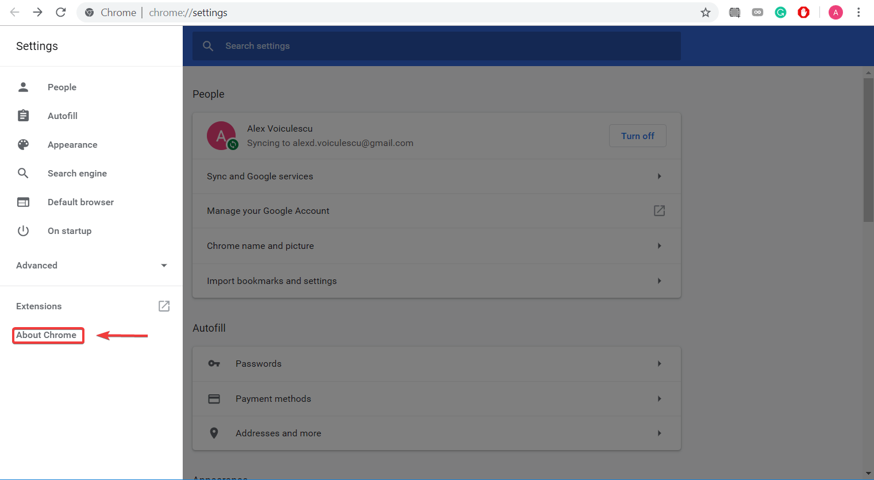Click the magnifier icon in Search settings
This screenshot has height=480, width=874.
coord(208,46)
